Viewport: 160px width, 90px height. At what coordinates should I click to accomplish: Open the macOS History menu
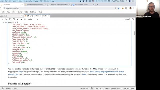point(20,1)
